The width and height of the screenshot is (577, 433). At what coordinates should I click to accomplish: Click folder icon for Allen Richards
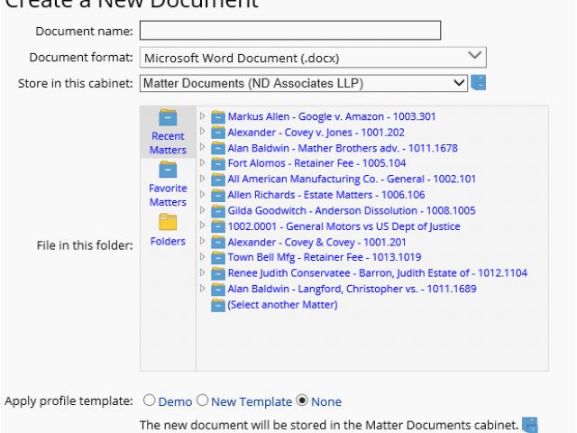(x=218, y=195)
